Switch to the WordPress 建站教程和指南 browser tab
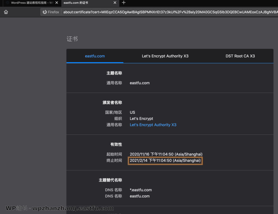Screen dimensions: 278x214 coord(30,3)
